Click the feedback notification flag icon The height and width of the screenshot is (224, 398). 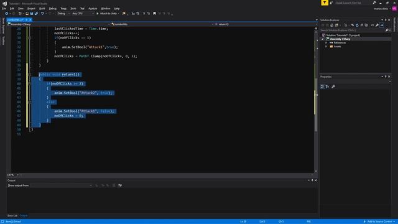(325, 2)
